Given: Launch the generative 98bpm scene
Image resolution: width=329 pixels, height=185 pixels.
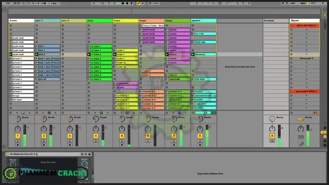Looking at the screenshot, I should [x=304, y=92].
